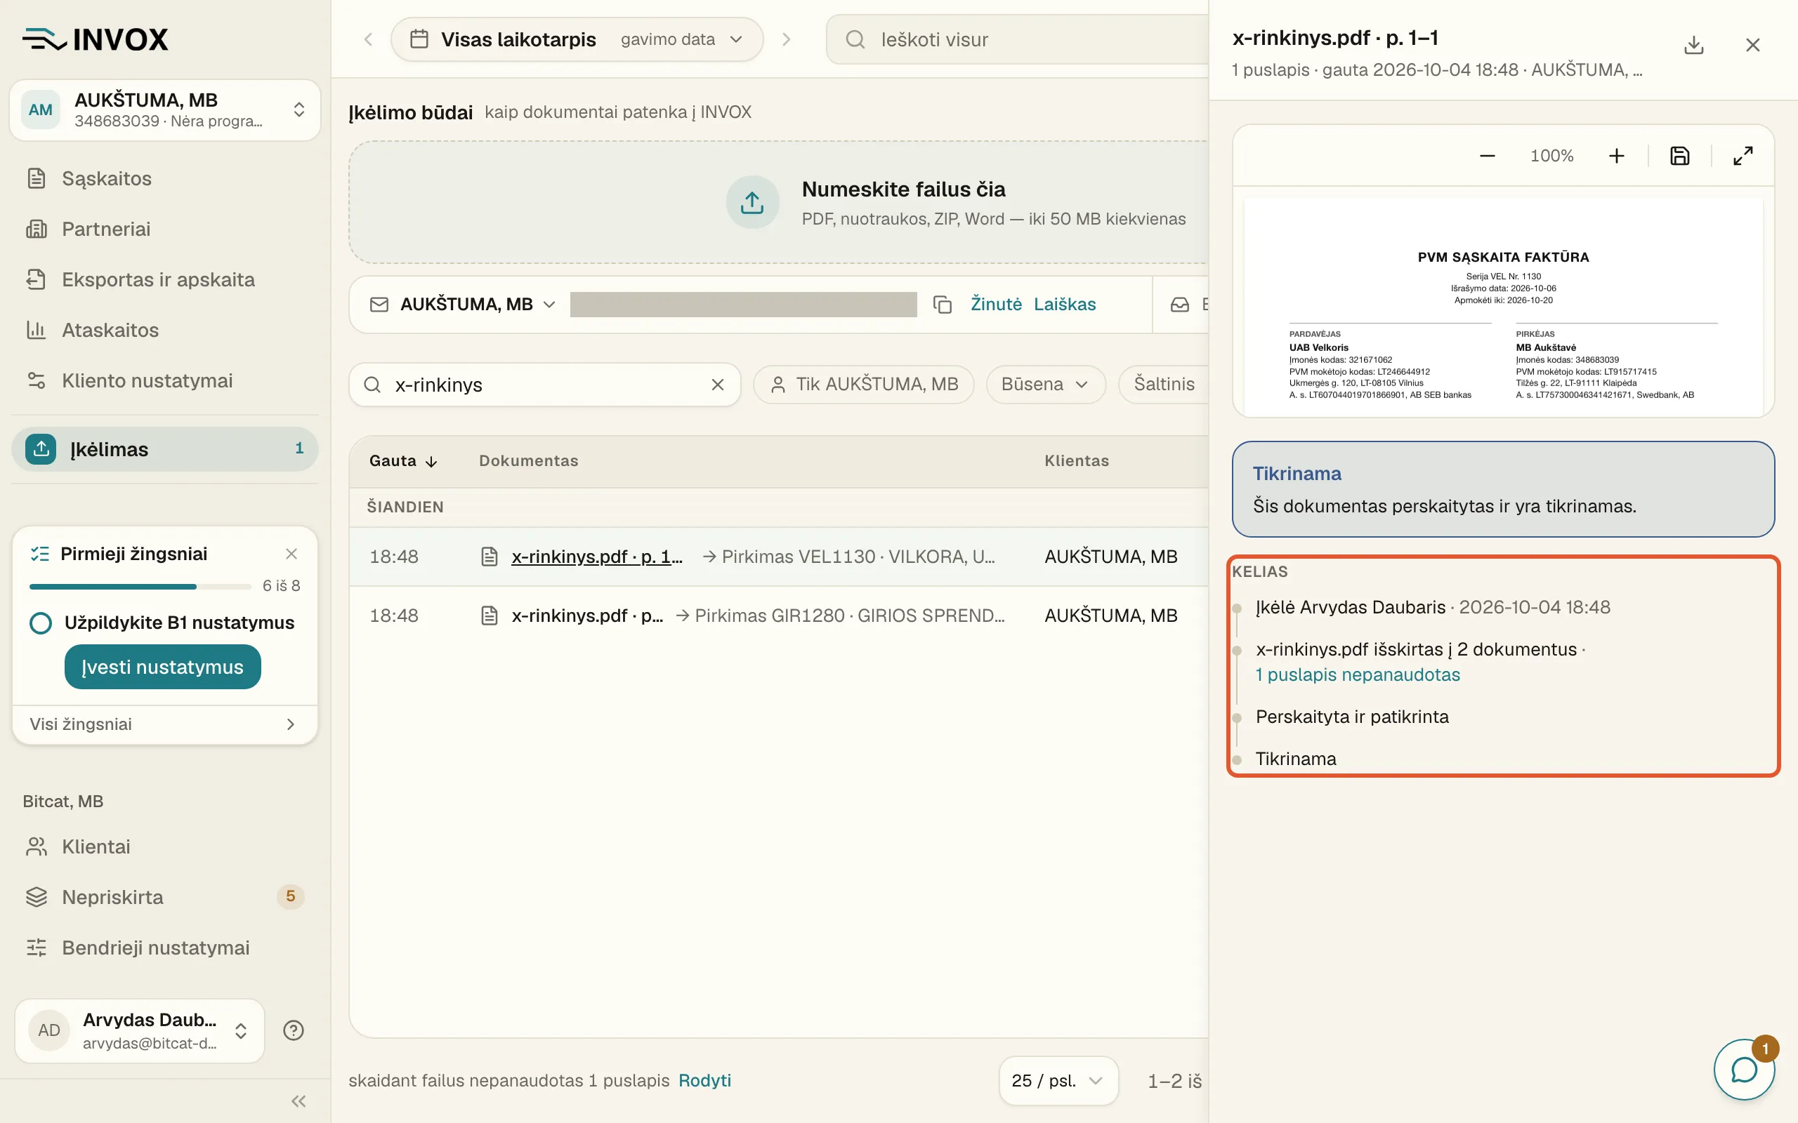Image resolution: width=1798 pixels, height=1123 pixels.
Task: Open Visas laikotarpis date range dropdown
Action: coord(577,39)
